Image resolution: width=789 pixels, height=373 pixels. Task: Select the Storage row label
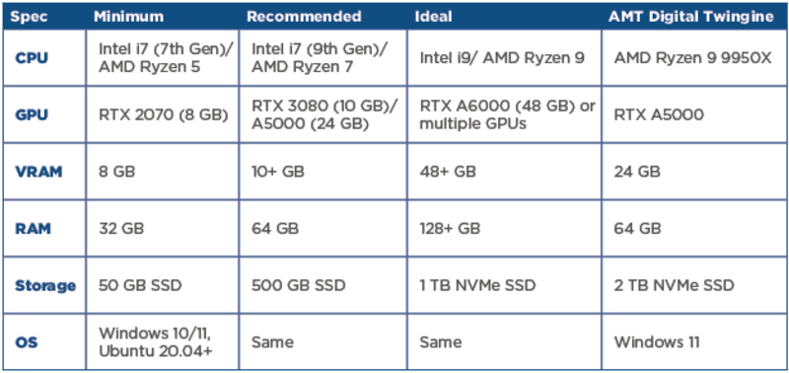click(x=45, y=285)
